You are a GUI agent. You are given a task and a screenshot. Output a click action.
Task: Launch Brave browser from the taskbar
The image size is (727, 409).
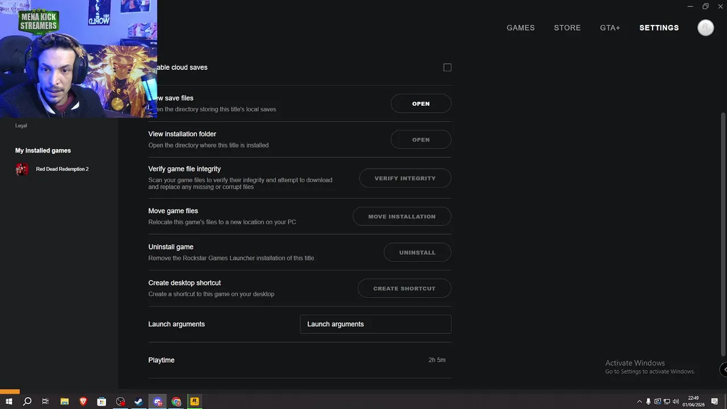[x=83, y=402]
